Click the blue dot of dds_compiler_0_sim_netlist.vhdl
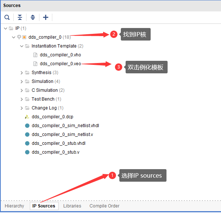 pos(27,126)
